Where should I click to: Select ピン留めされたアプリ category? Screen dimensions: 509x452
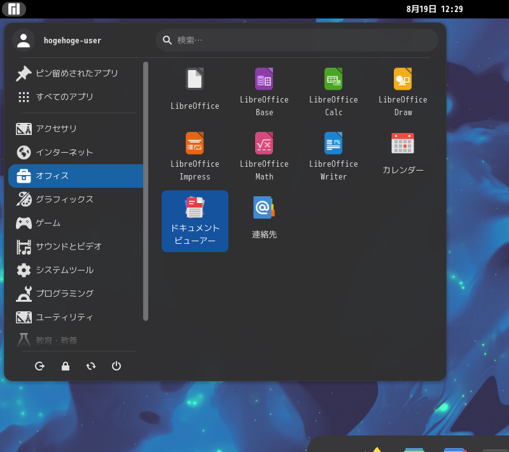75,73
